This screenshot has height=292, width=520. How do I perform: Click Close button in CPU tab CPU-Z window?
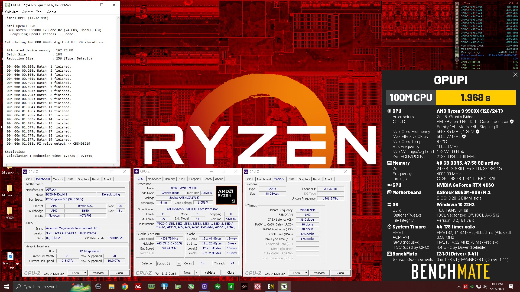pos(231,273)
